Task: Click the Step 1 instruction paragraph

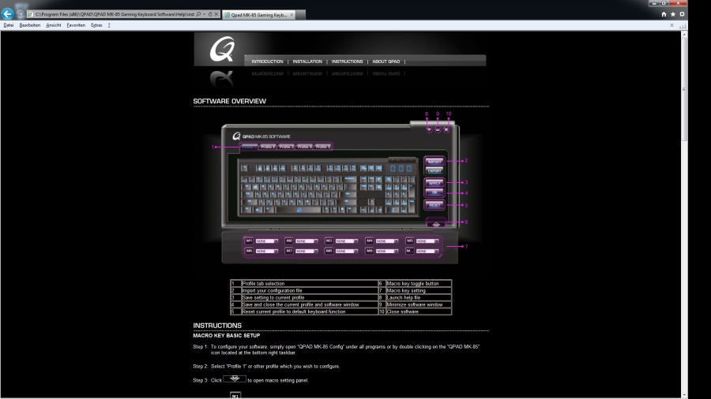Action: [x=337, y=349]
